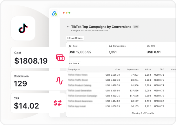This screenshot has width=176, height=125.
Task: Click the TikTok logo tile
Action: click(23, 28)
